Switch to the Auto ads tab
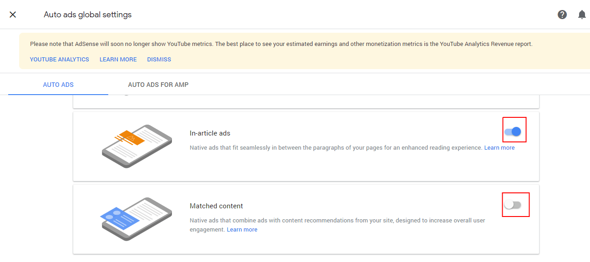 (58, 85)
